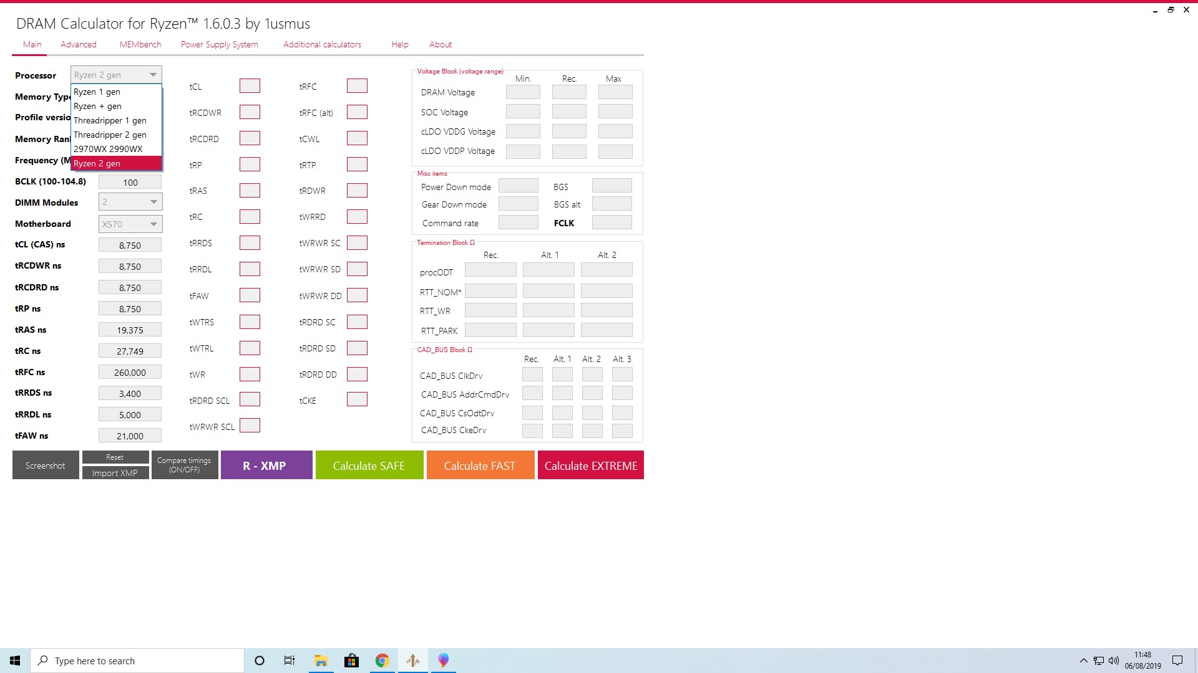Image resolution: width=1198 pixels, height=673 pixels.
Task: Click RTT_PARK Alt. 2 field
Action: coord(606,330)
